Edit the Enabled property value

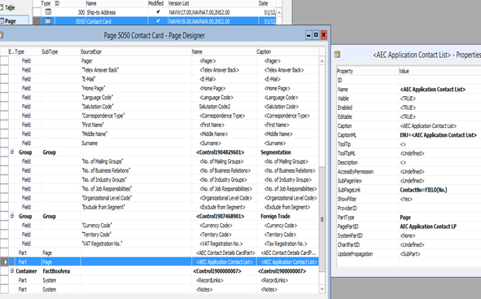pos(439,108)
